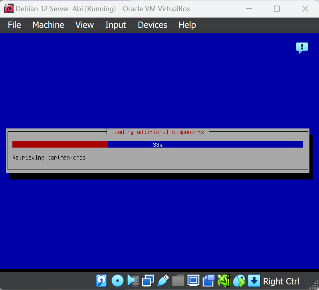
Task: Click the hard disk activity status icon
Action: pos(101,281)
